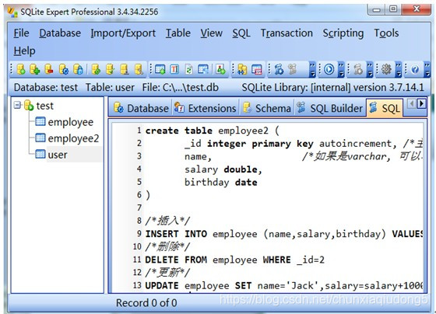
Task: Click the database icon with green refresh arrows
Action: (96, 69)
